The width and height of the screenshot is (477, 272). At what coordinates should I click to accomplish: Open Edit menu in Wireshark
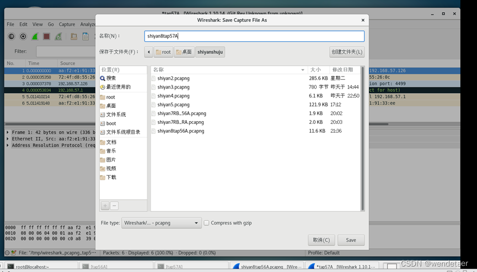[23, 24]
